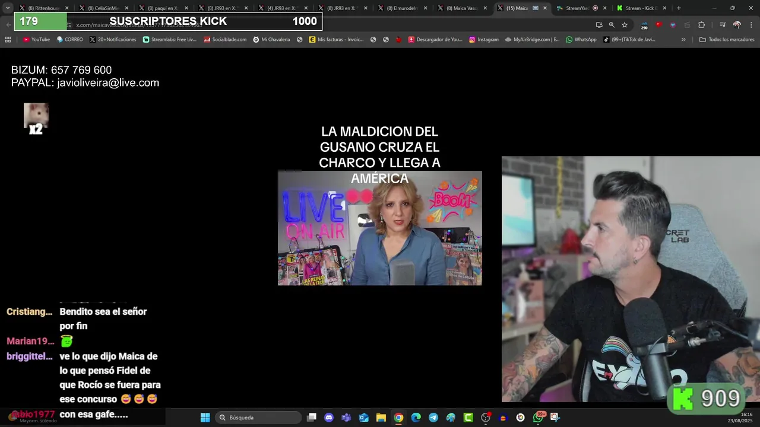Click the taskbar Búsqueda search box
Image resolution: width=760 pixels, height=427 pixels.
pos(258,418)
